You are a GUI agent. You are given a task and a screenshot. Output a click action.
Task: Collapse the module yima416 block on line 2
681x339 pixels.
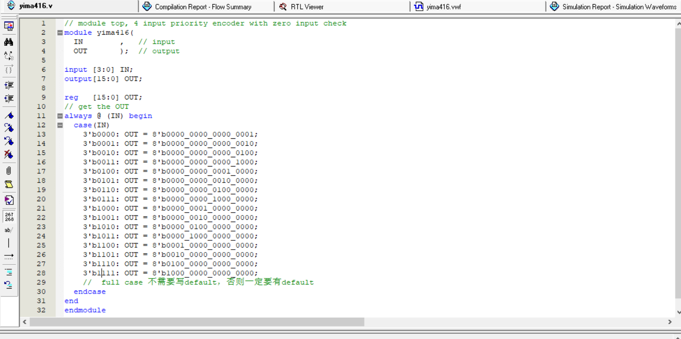click(x=60, y=33)
